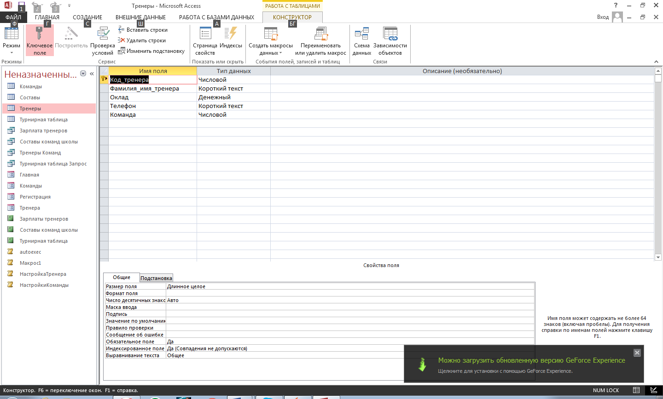Click the Режим view icon

[x=11, y=34]
